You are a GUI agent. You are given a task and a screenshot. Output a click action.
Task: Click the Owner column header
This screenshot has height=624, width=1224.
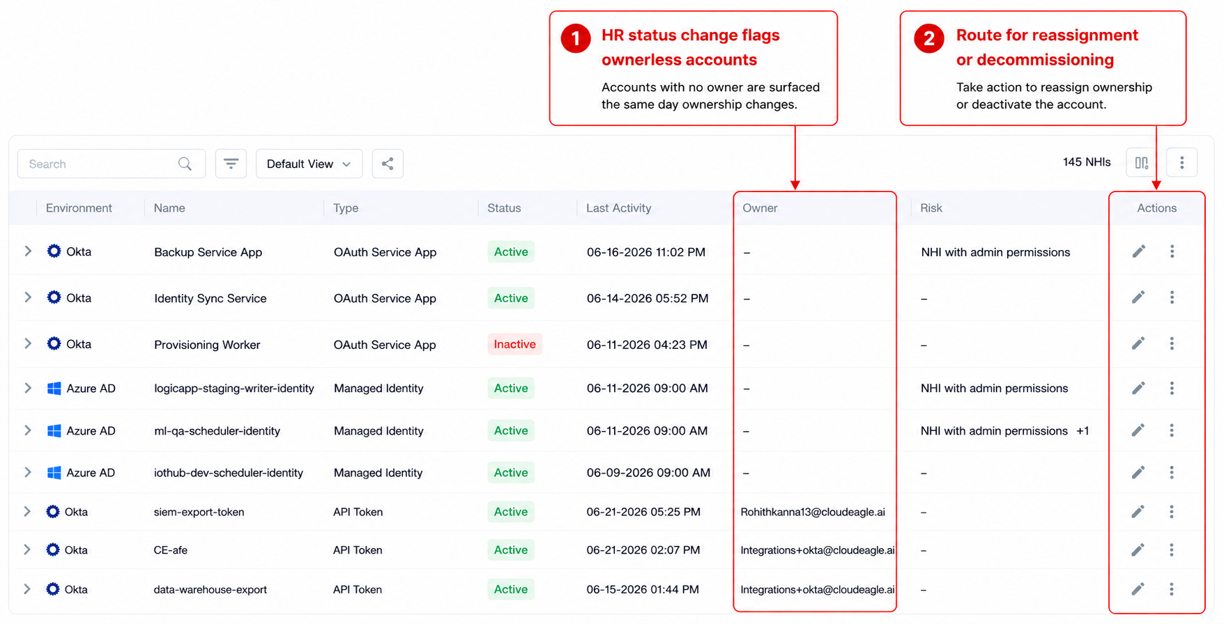click(760, 208)
